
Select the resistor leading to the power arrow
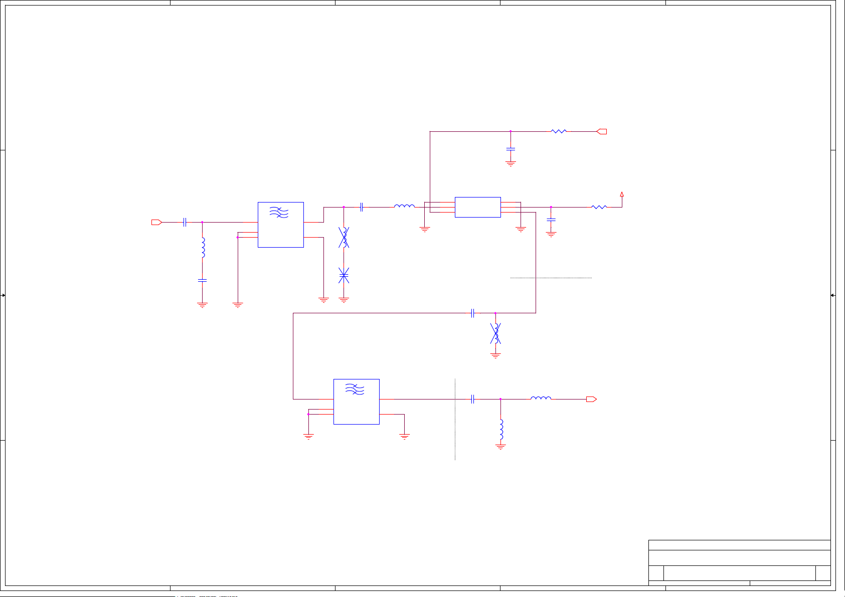[x=599, y=207]
